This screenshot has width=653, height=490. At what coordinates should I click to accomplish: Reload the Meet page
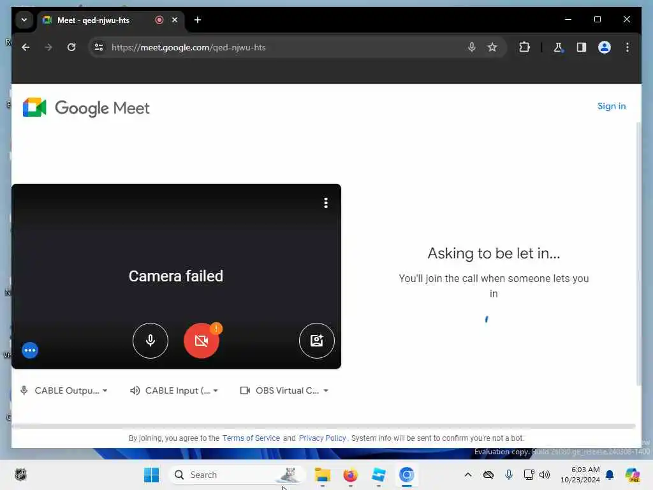(x=71, y=47)
